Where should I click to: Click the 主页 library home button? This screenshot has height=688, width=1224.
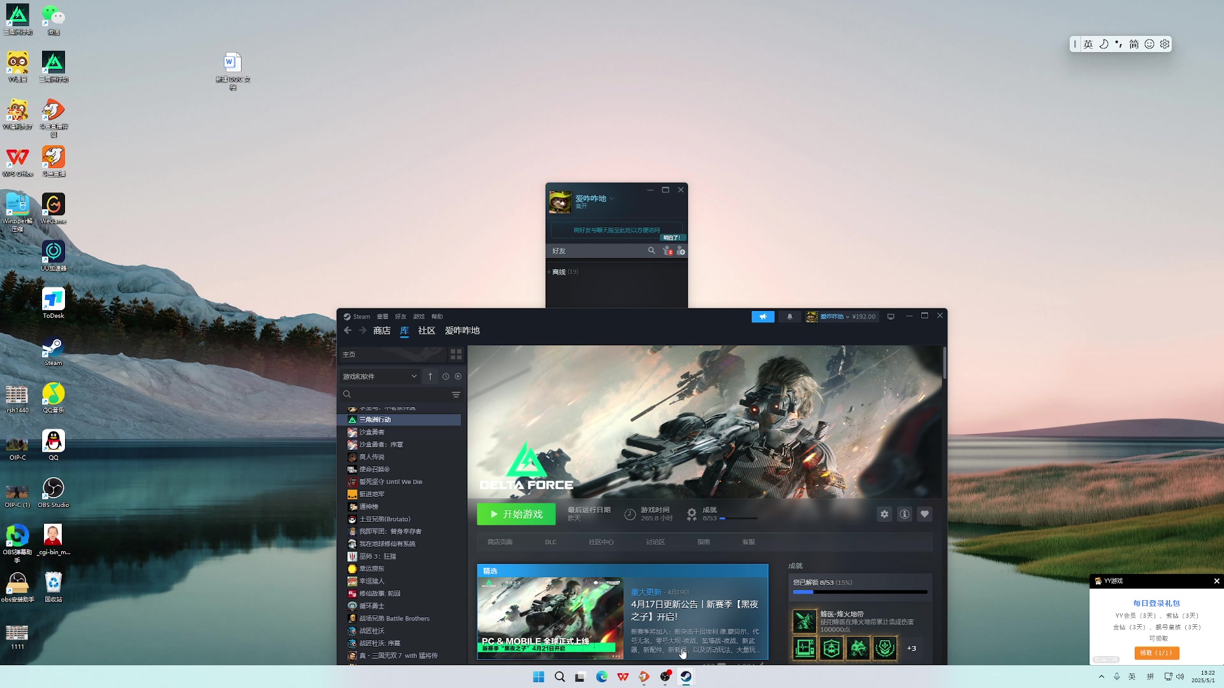coord(393,354)
